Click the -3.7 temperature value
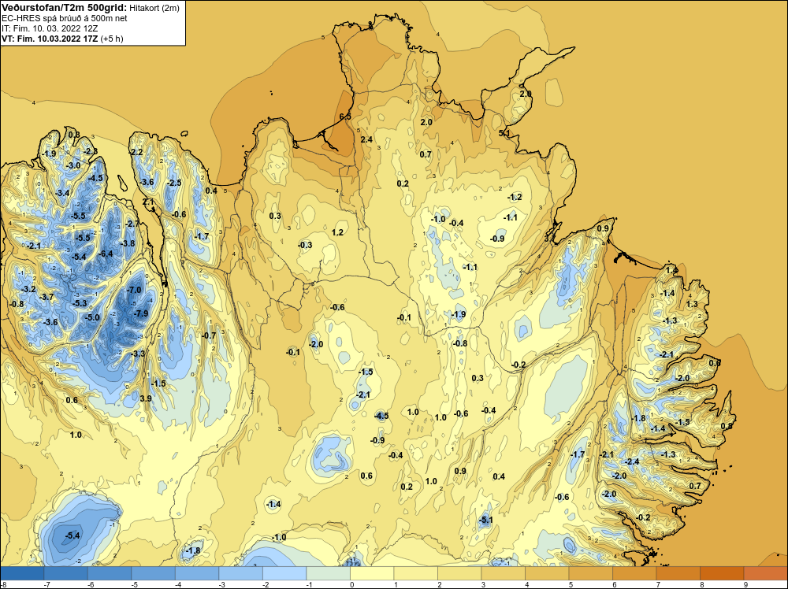Viewport: 788px width, 589px height. (x=46, y=297)
